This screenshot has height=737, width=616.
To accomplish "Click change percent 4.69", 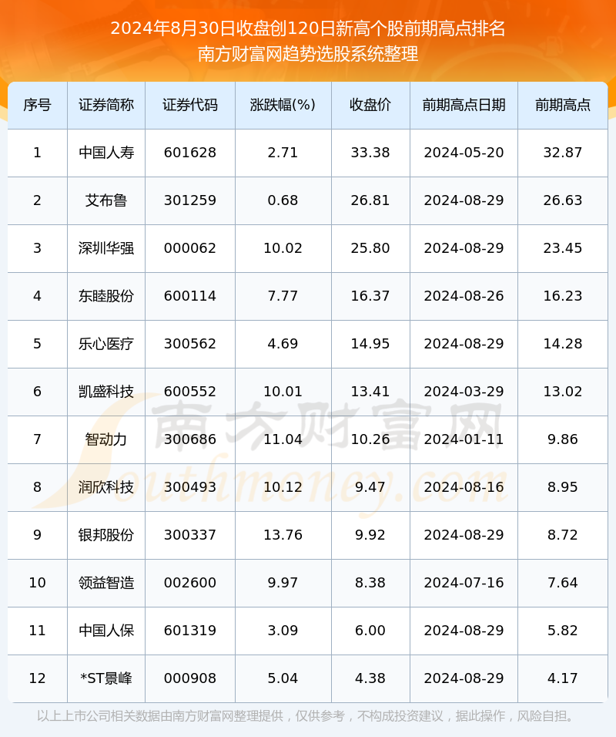I will click(x=283, y=344).
